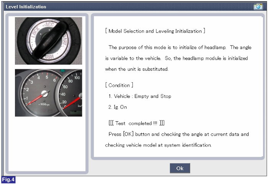Select the ignition key switch image

tap(49, 41)
